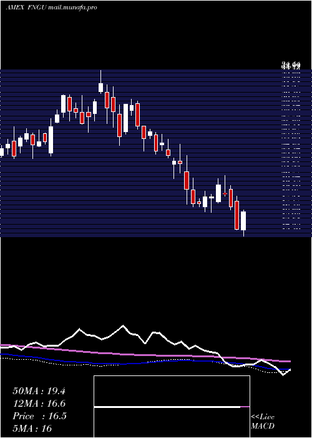Click the MACD indicator box
312x438 pixels.
point(172,407)
